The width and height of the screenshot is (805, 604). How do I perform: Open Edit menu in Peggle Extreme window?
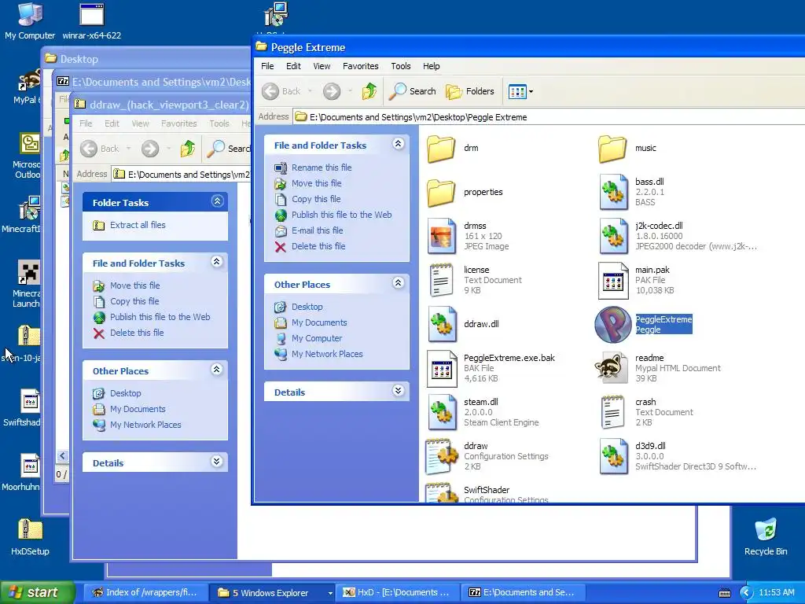[x=294, y=66]
